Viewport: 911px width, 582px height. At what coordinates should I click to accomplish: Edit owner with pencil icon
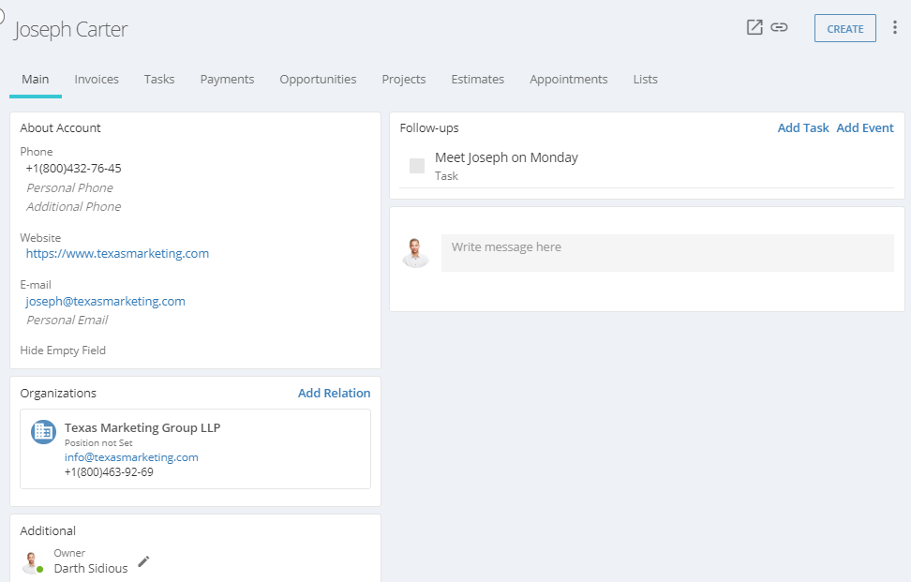pyautogui.click(x=143, y=561)
